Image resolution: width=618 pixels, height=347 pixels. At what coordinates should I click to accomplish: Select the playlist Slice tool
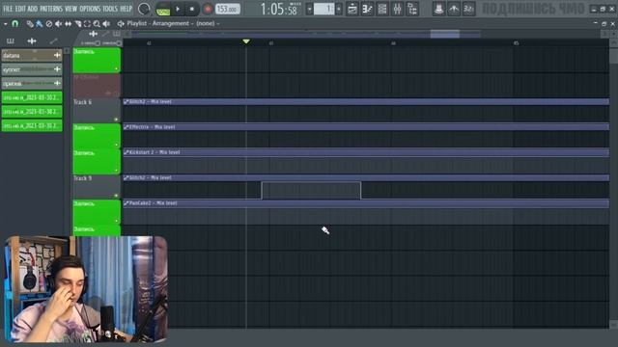tap(77, 24)
